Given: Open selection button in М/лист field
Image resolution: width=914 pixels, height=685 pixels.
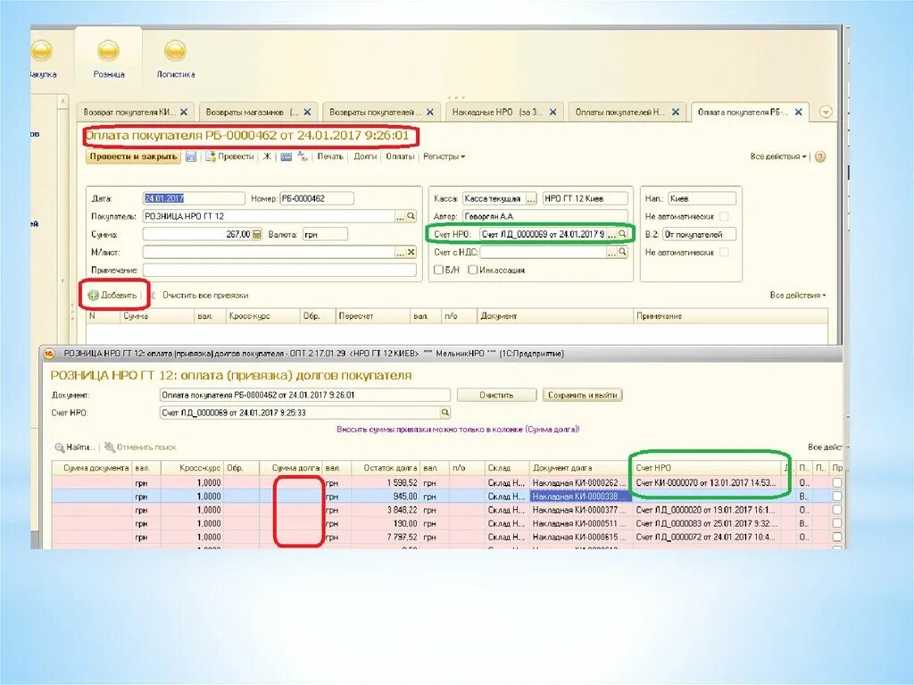Looking at the screenshot, I should pyautogui.click(x=400, y=252).
